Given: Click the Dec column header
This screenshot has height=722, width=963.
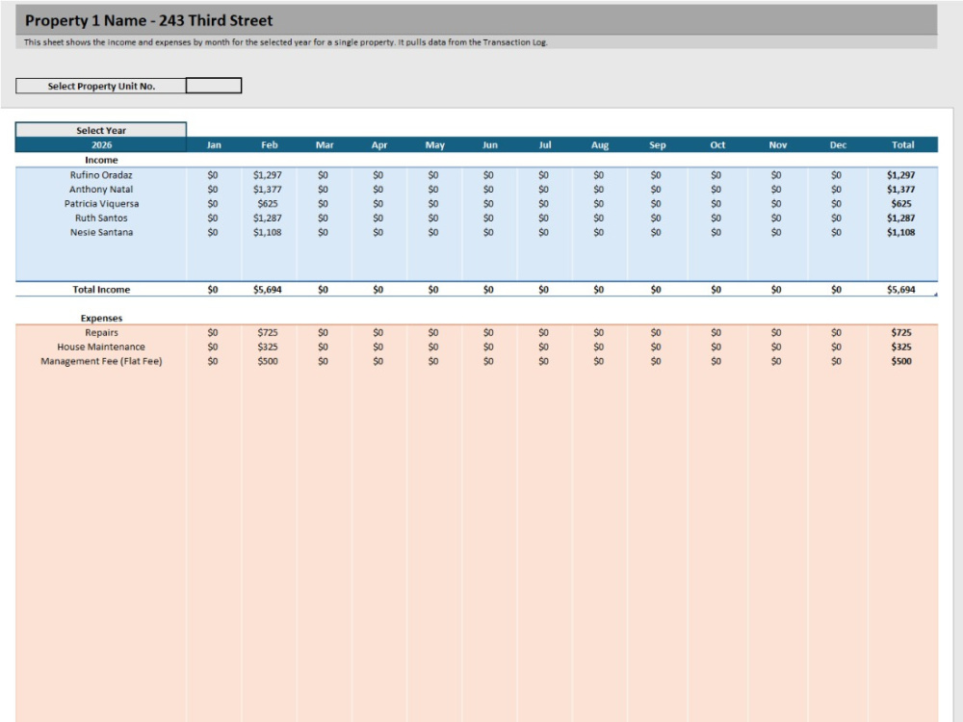Looking at the screenshot, I should pos(838,145).
